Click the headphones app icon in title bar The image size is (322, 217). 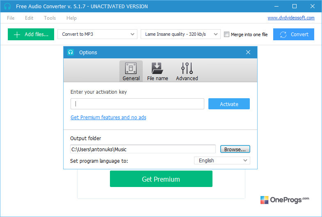point(7,7)
